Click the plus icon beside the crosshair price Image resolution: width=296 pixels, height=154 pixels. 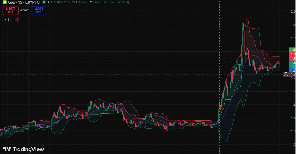coord(286,74)
